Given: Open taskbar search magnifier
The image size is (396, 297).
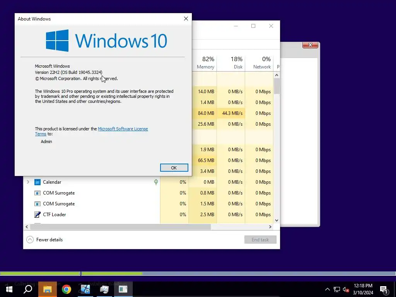Looking at the screenshot, I should 28,289.
